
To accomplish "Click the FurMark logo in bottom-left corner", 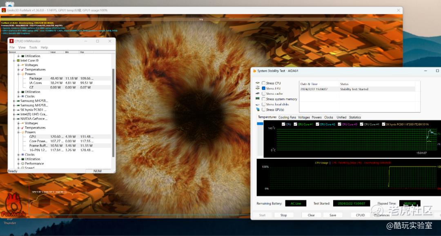I will (x=13, y=206).
